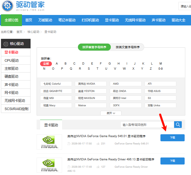Choose brand 昂达 ONDA
Image resolution: width=191 pixels, height=175 pixels.
point(126,91)
